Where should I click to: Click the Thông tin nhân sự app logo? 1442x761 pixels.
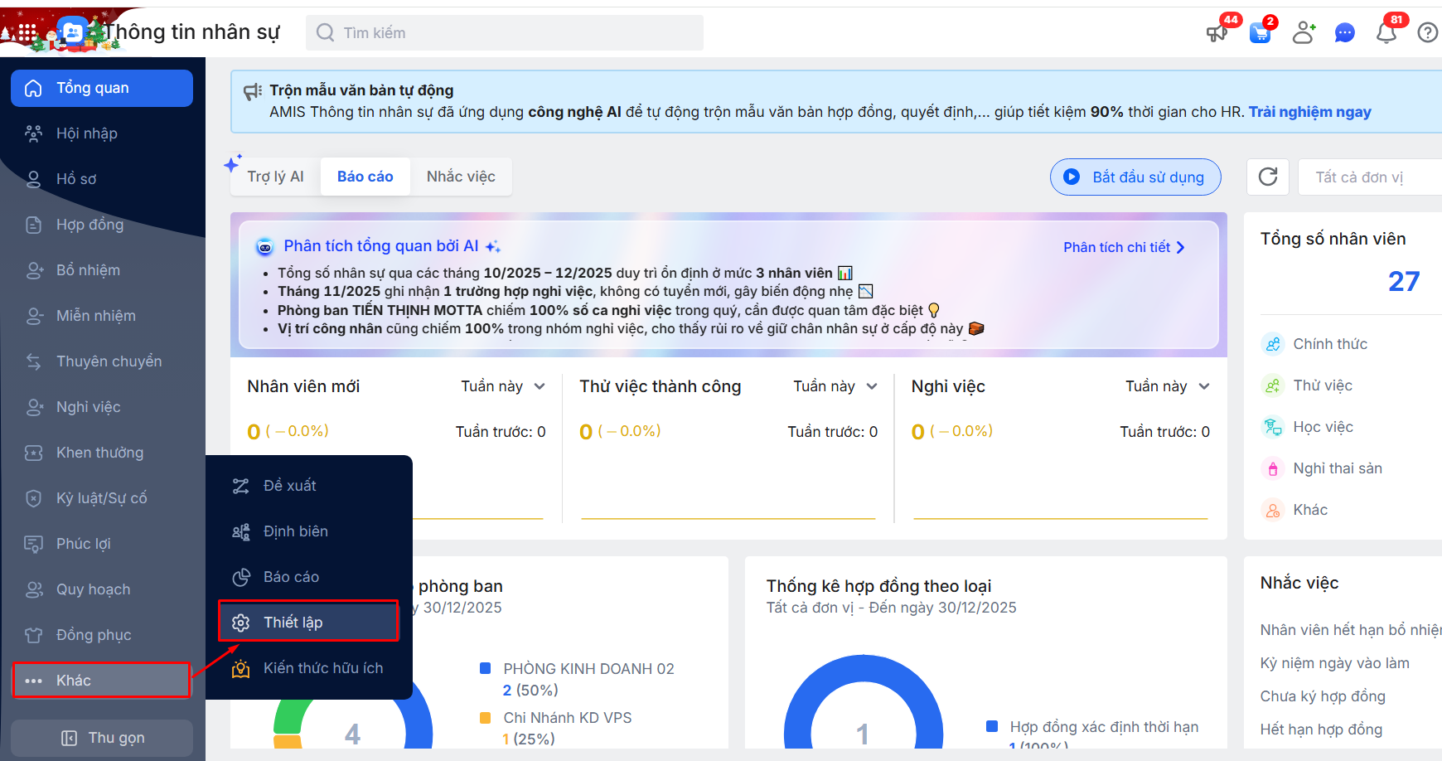pyautogui.click(x=73, y=32)
